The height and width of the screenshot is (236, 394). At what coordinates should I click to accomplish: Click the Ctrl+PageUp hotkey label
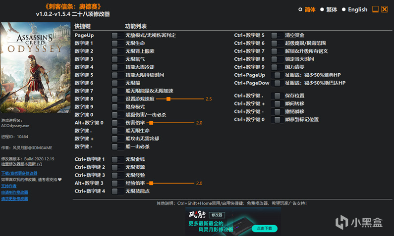coord(249,75)
